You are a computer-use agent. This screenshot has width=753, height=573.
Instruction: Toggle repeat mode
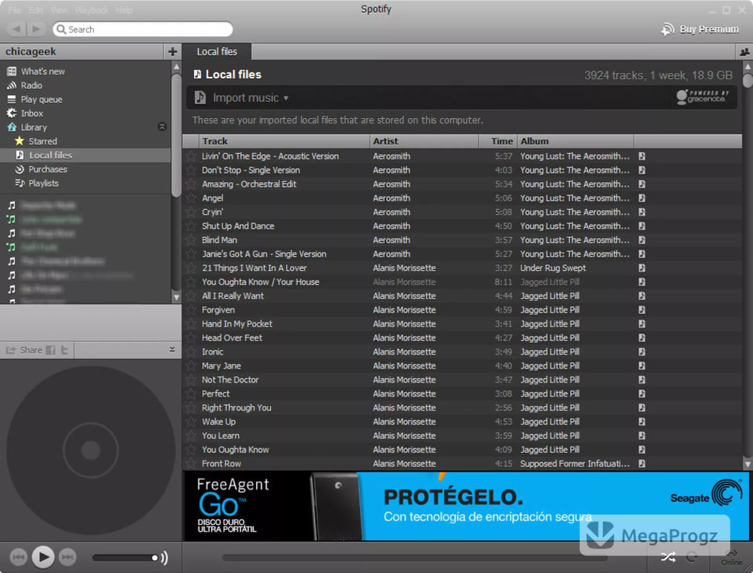coord(692,557)
